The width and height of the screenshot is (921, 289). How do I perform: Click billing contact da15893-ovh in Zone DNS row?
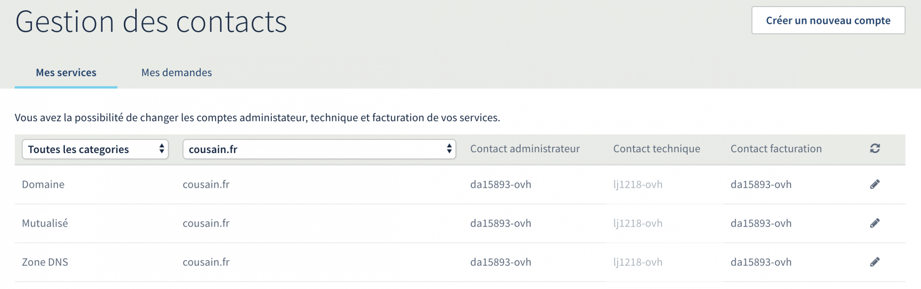click(761, 262)
